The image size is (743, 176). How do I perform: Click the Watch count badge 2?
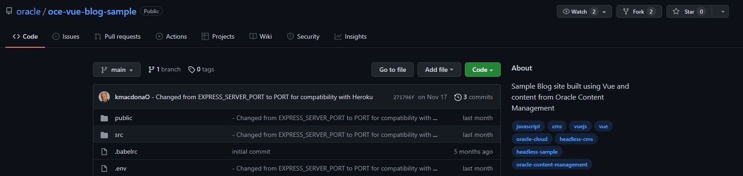click(x=594, y=12)
